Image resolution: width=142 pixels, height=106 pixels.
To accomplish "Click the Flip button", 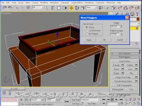I will point(131,73).
